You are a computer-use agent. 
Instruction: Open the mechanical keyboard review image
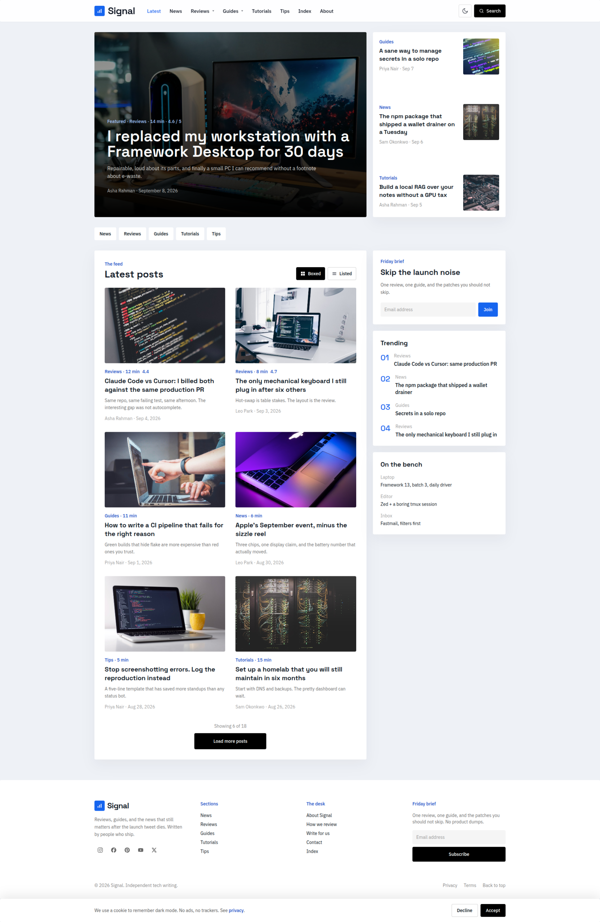(x=296, y=326)
